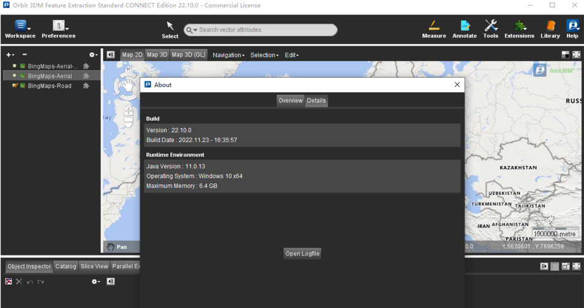Click the bottom panel expand-right icon

tap(544, 266)
